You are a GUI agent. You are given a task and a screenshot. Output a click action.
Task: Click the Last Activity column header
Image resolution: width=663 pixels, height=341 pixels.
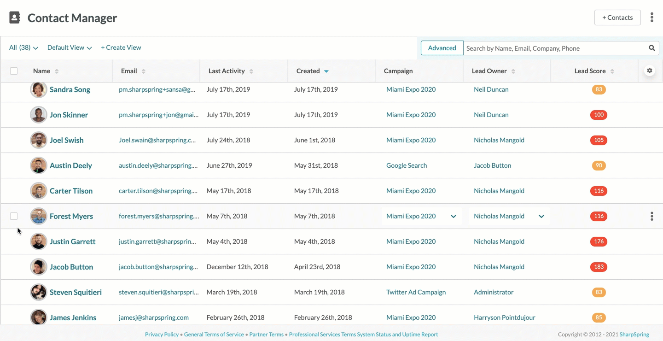(227, 71)
